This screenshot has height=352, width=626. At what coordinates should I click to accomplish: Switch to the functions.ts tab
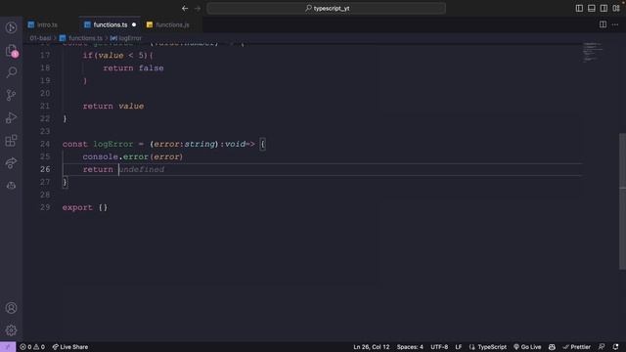click(110, 24)
